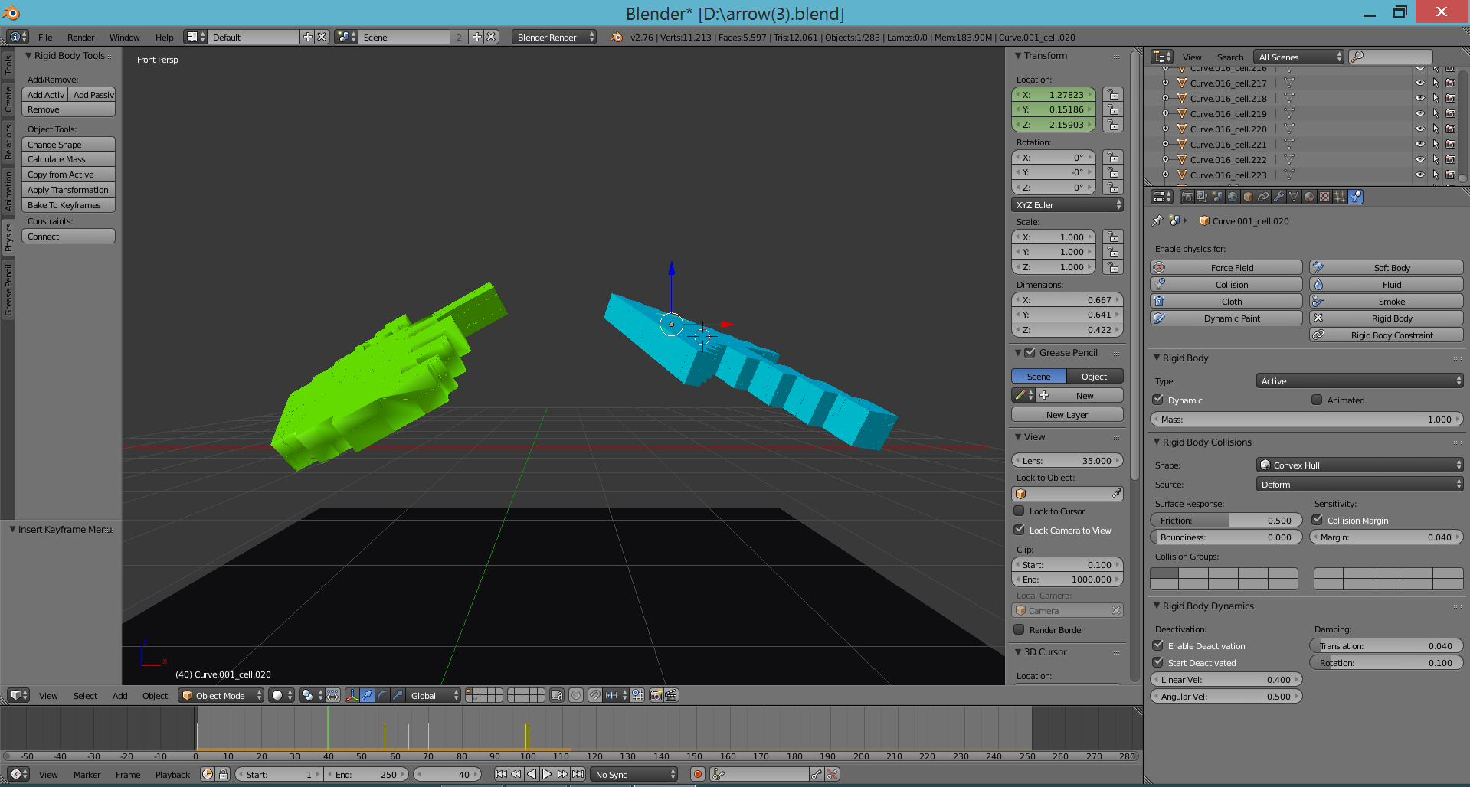
Task: Switch to the Animation toolshelf tab
Action: pos(8,191)
